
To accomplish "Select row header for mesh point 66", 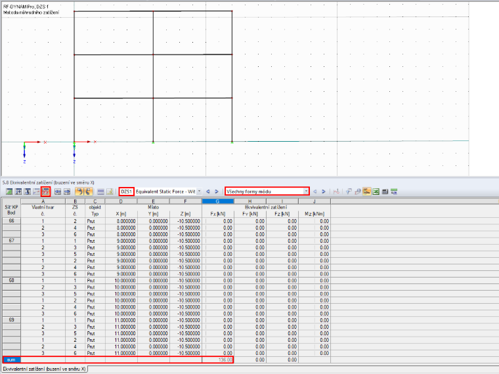I will click(x=11, y=221).
